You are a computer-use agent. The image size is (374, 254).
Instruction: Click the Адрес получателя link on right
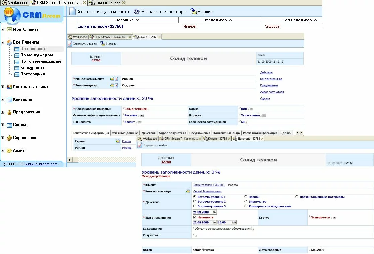tap(272, 92)
